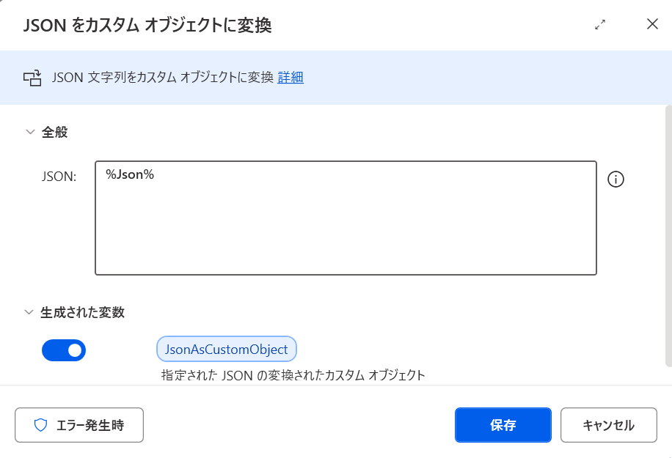Open the 詳細 link
The image size is (672, 458).
pyautogui.click(x=291, y=78)
